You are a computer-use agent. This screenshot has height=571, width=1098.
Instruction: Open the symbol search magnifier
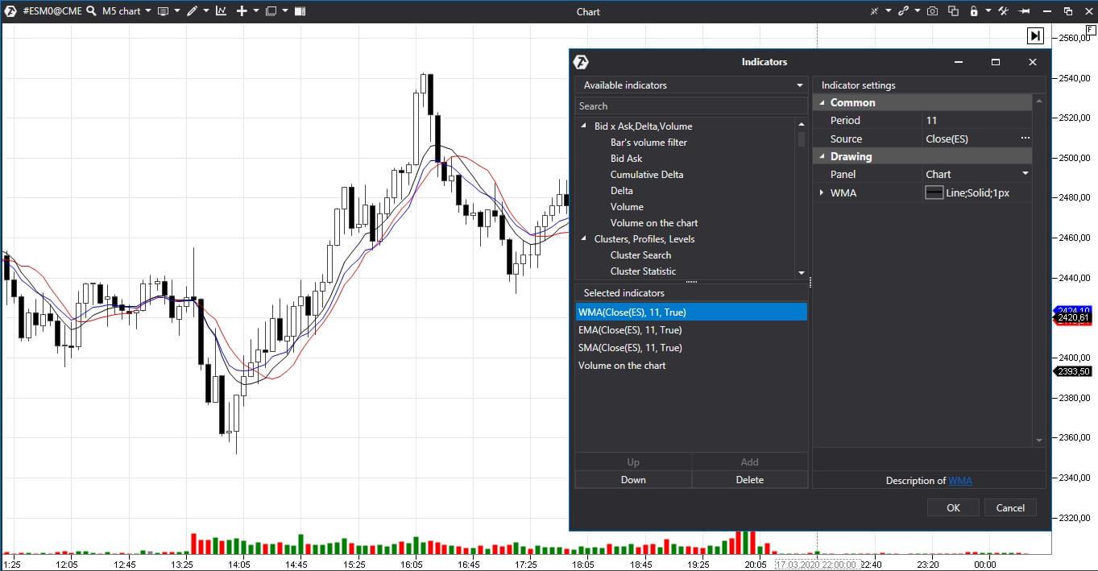[x=91, y=11]
